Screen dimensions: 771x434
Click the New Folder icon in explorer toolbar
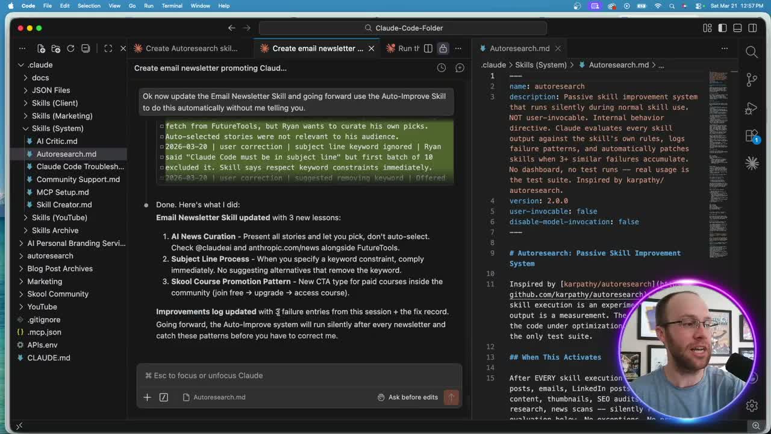pyautogui.click(x=55, y=48)
